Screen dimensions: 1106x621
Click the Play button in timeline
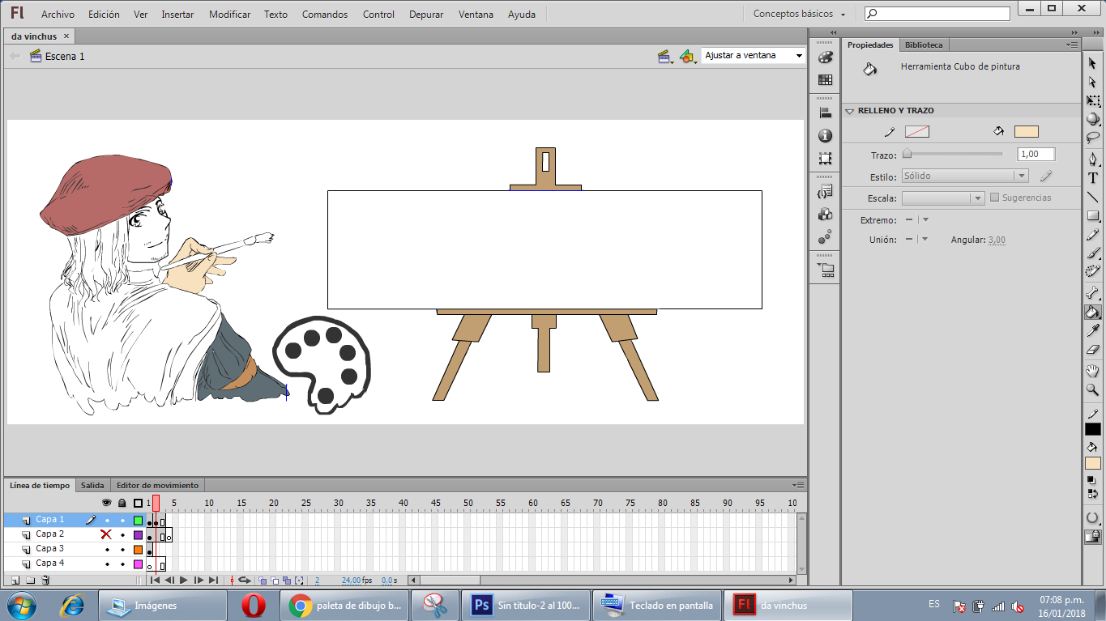(184, 581)
